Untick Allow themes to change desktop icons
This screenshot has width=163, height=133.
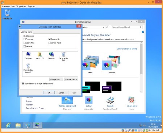[x=23, y=84]
